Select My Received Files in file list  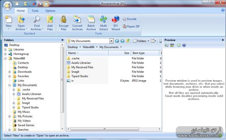(x=82, y=67)
